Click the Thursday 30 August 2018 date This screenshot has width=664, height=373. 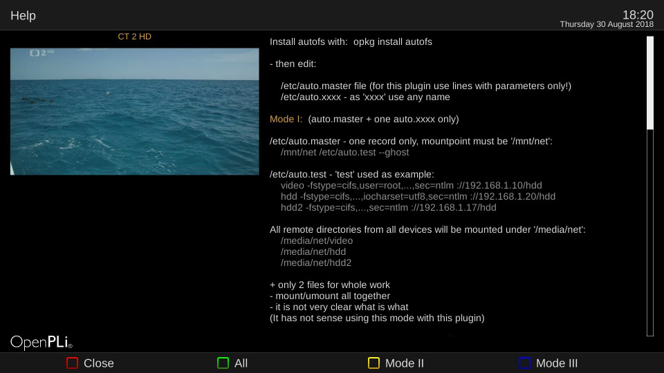click(606, 24)
